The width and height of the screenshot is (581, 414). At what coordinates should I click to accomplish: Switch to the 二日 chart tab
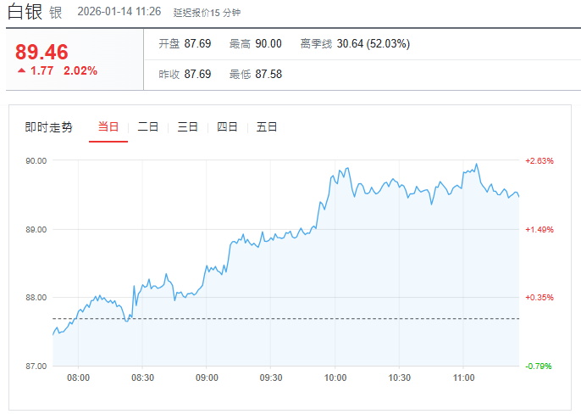(x=148, y=127)
